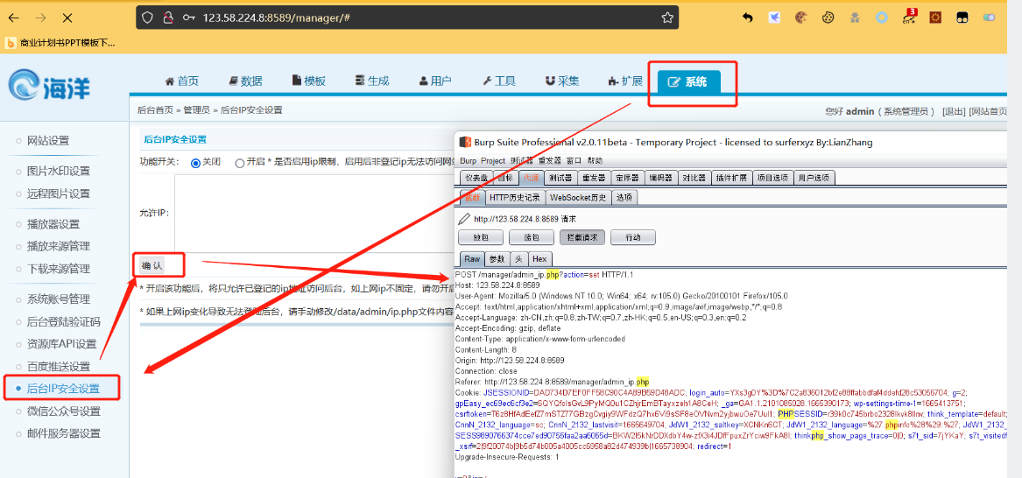Click the insecure padlock icon in address bar
The width and height of the screenshot is (1022, 478).
coord(167,18)
